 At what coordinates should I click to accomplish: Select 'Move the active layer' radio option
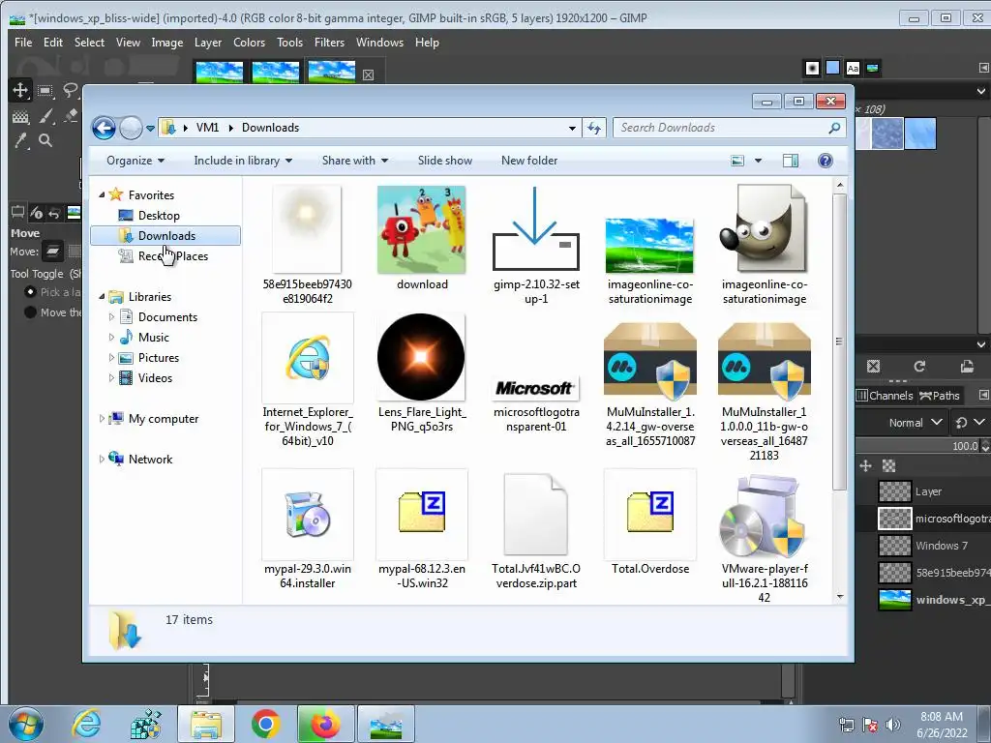click(30, 312)
